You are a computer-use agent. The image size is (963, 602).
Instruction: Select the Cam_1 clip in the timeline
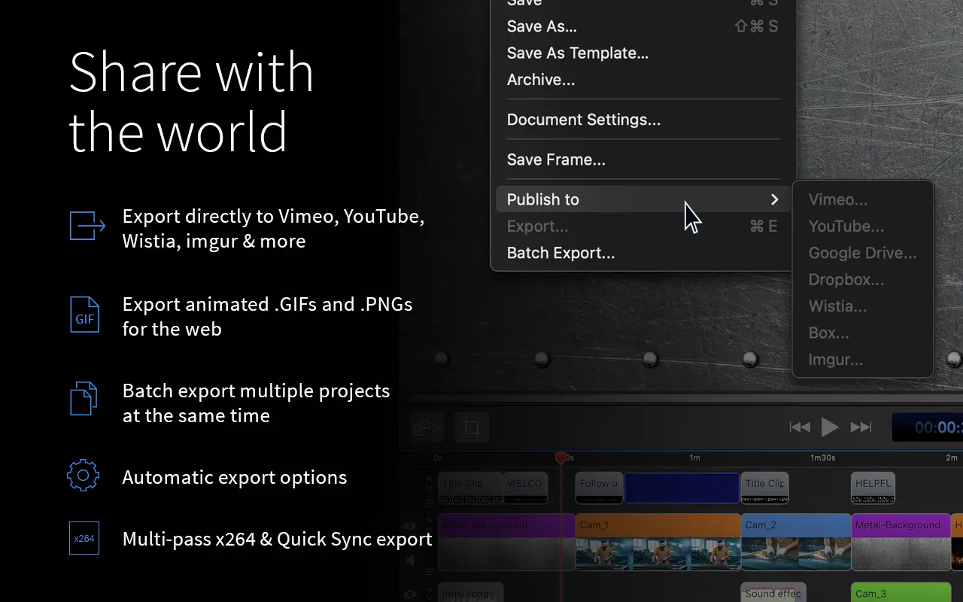point(658,542)
